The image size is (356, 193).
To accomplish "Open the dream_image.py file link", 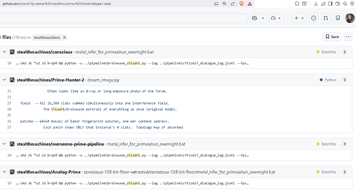I will pyautogui.click(x=103, y=80).
